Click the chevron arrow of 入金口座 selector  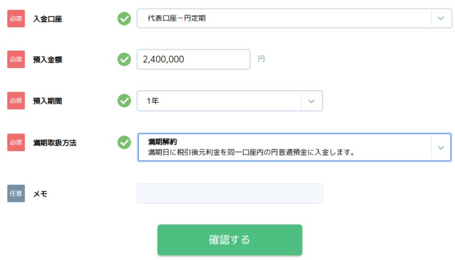pos(441,19)
